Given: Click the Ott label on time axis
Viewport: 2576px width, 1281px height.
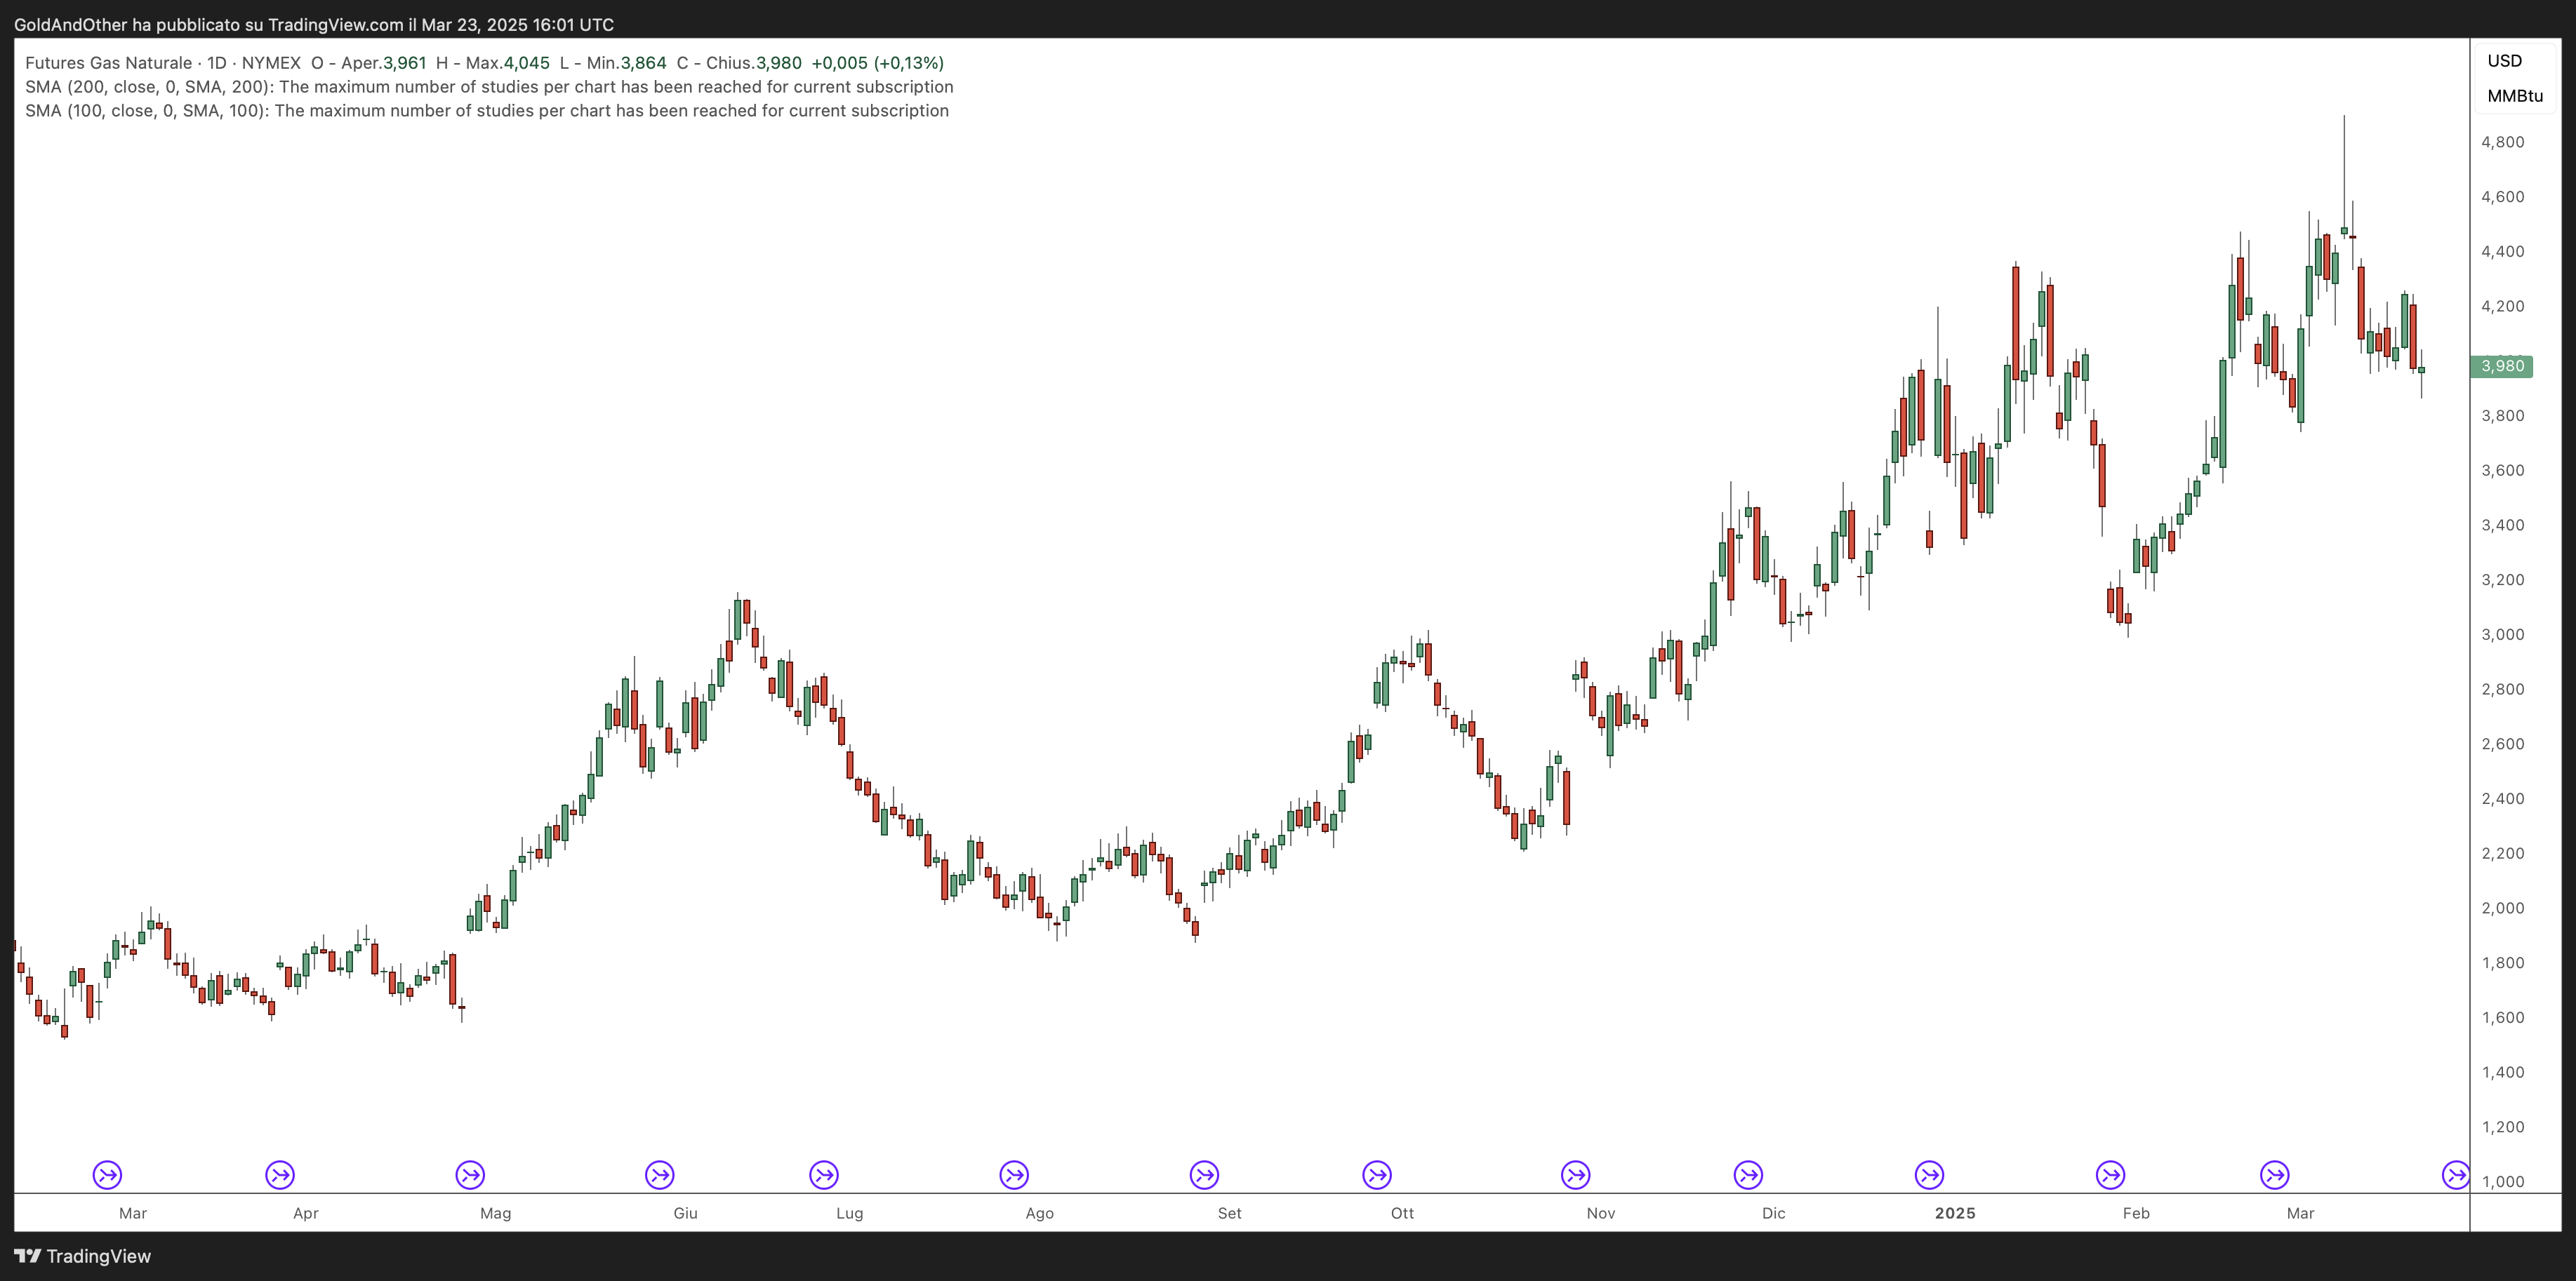Looking at the screenshot, I should [x=1402, y=1213].
